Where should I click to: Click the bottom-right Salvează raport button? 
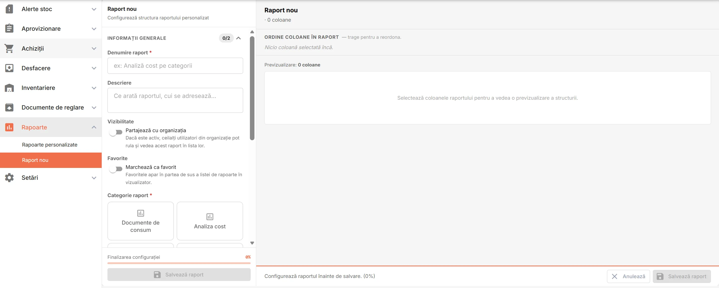pos(682,276)
